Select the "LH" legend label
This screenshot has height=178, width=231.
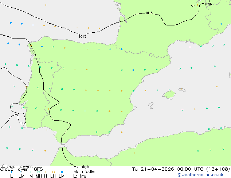pyautogui.click(x=53, y=176)
